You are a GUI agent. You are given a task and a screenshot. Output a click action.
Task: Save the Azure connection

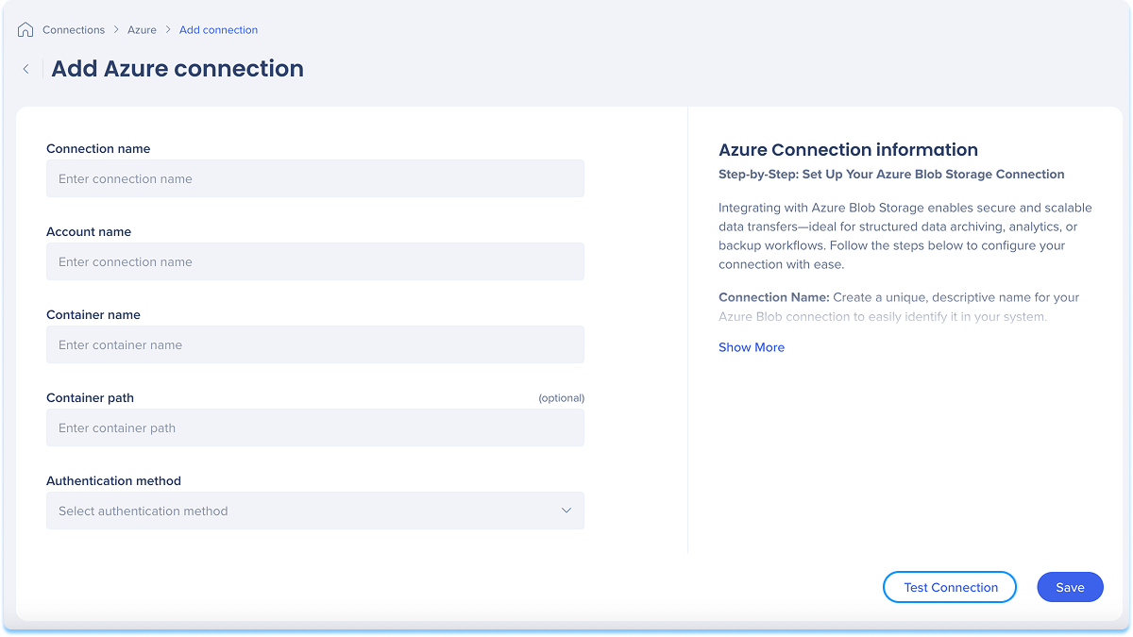coord(1070,587)
